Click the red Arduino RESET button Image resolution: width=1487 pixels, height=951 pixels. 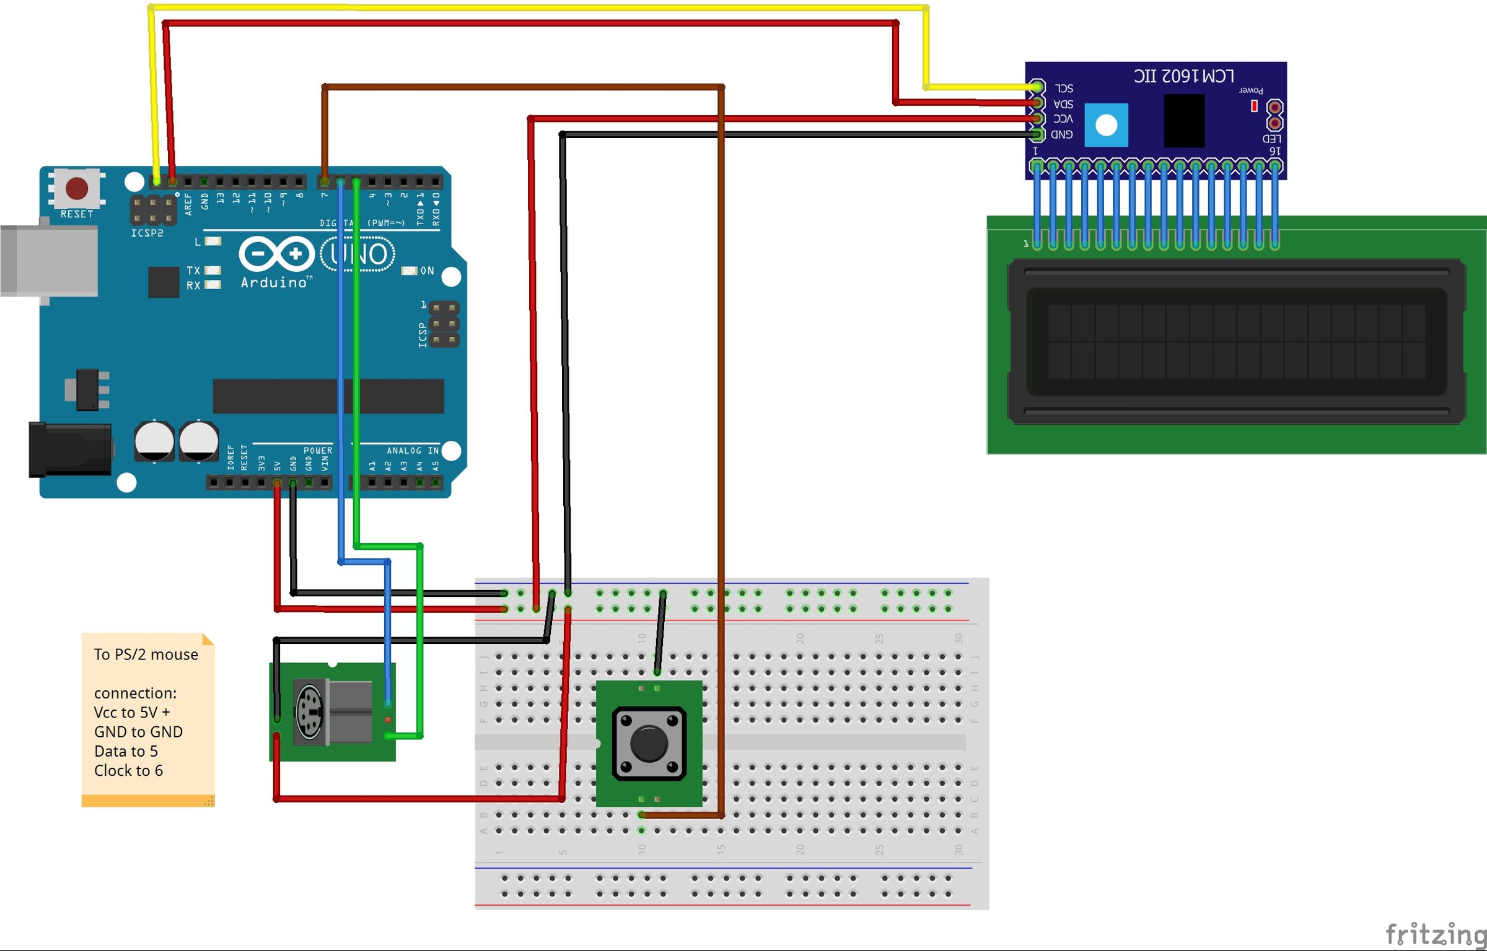point(77,188)
